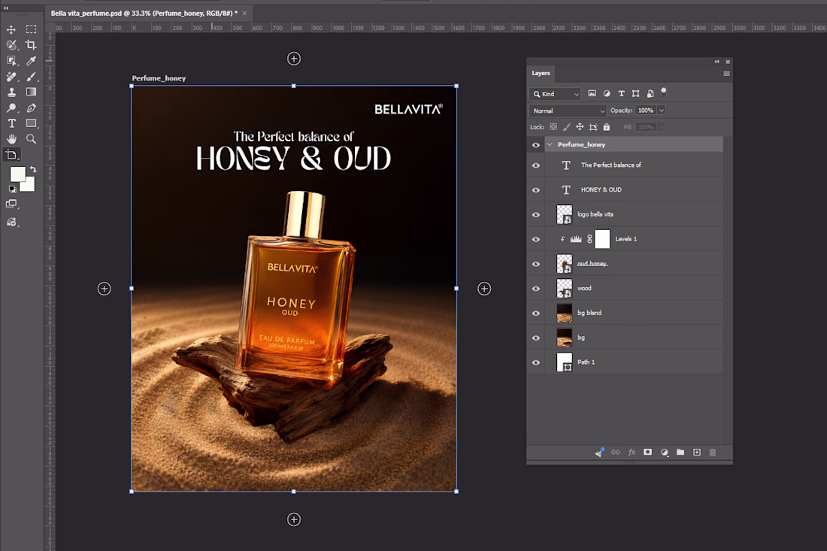Delete the selected layer with trash icon
Viewport: 827px width, 551px height.
(713, 453)
